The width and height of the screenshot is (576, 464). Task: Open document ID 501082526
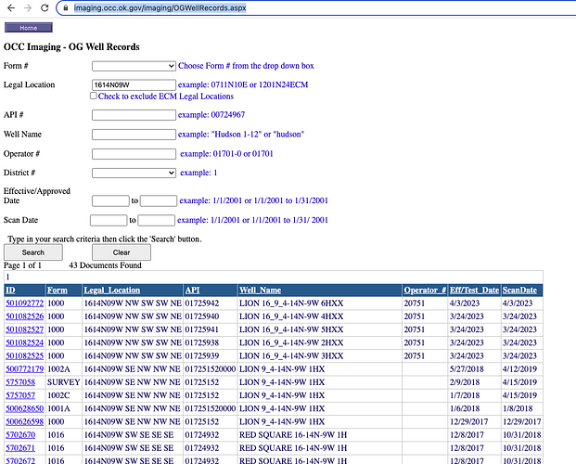[x=25, y=316]
